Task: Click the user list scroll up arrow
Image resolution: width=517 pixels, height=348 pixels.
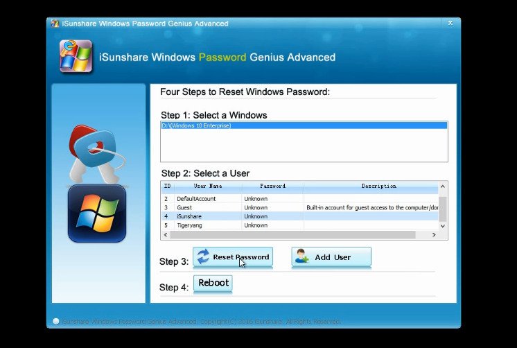Action: click(443, 186)
